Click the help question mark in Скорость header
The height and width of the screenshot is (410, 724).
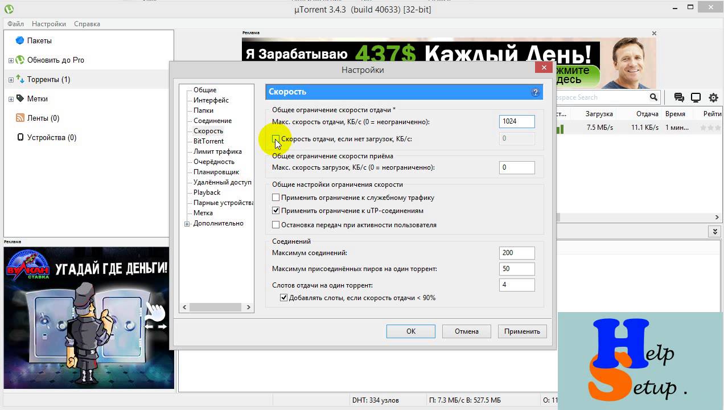coord(535,92)
